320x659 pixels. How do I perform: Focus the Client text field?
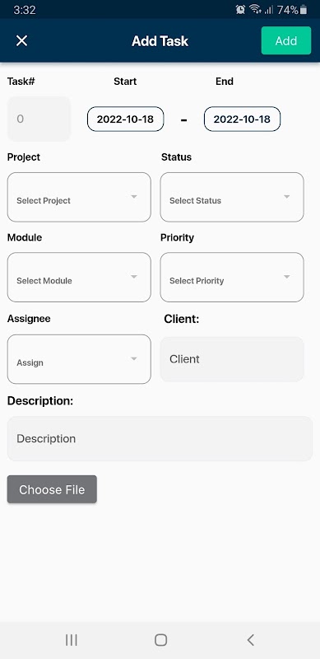[x=232, y=359]
